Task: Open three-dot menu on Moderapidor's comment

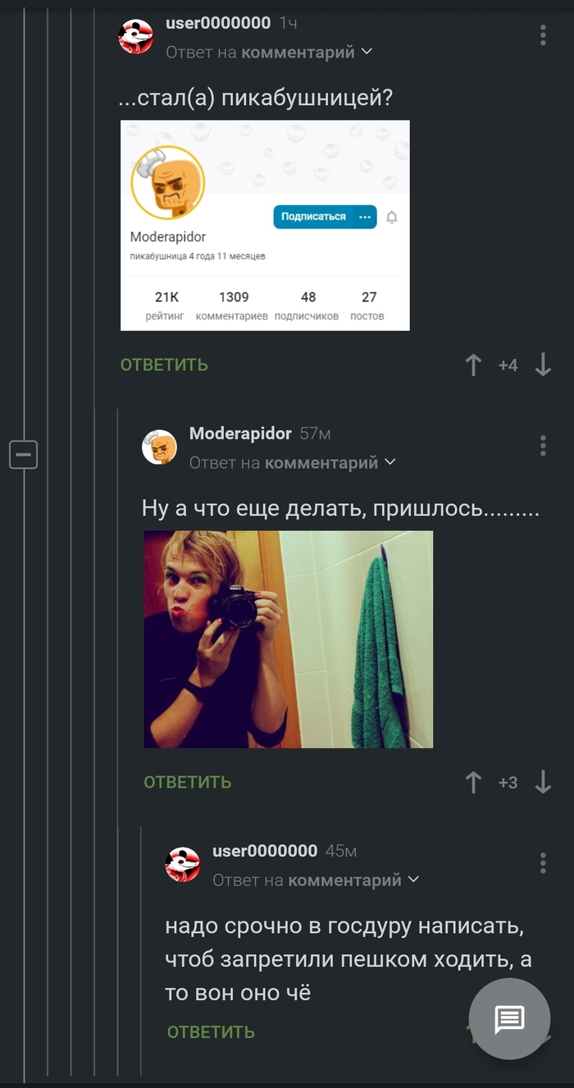Action: tap(543, 446)
